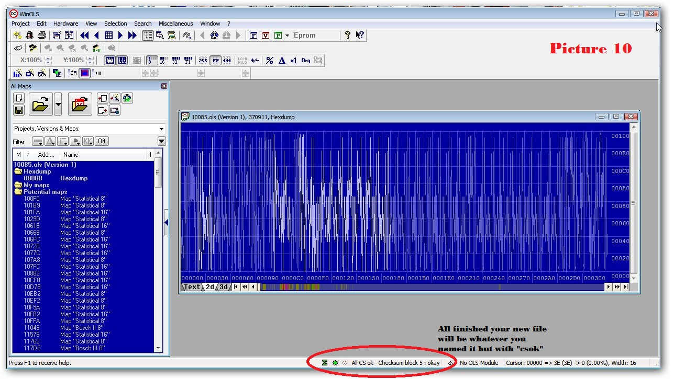This screenshot has height=379, width=673.
Task: Click the percent display icon
Action: 269,61
